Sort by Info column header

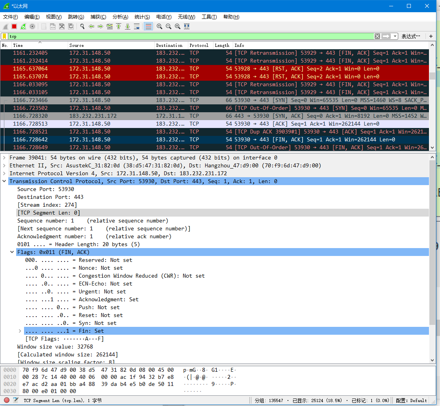tap(330, 45)
